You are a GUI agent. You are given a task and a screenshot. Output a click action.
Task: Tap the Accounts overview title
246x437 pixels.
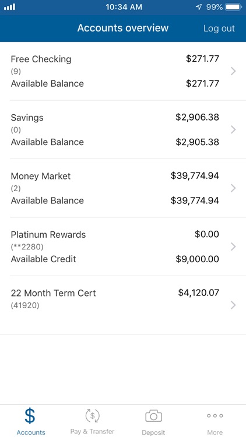point(123,28)
